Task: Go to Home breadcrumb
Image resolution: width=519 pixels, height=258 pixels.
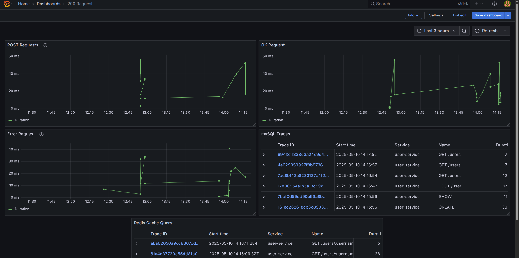Action: click(x=24, y=4)
